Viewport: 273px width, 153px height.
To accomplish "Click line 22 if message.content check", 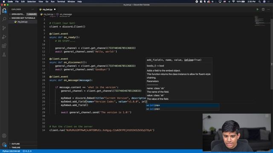I will coord(87,87).
